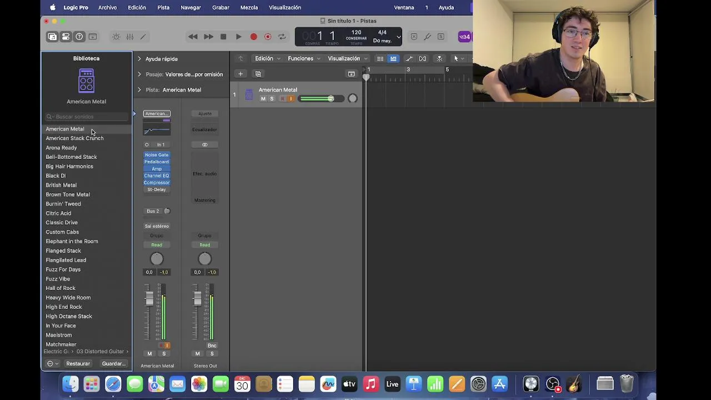Viewport: 711px width, 400px height.
Task: Click the American Metal track icon in header
Action: tap(249, 94)
